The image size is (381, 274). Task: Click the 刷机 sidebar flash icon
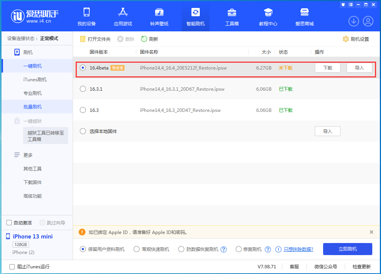[x=17, y=52]
